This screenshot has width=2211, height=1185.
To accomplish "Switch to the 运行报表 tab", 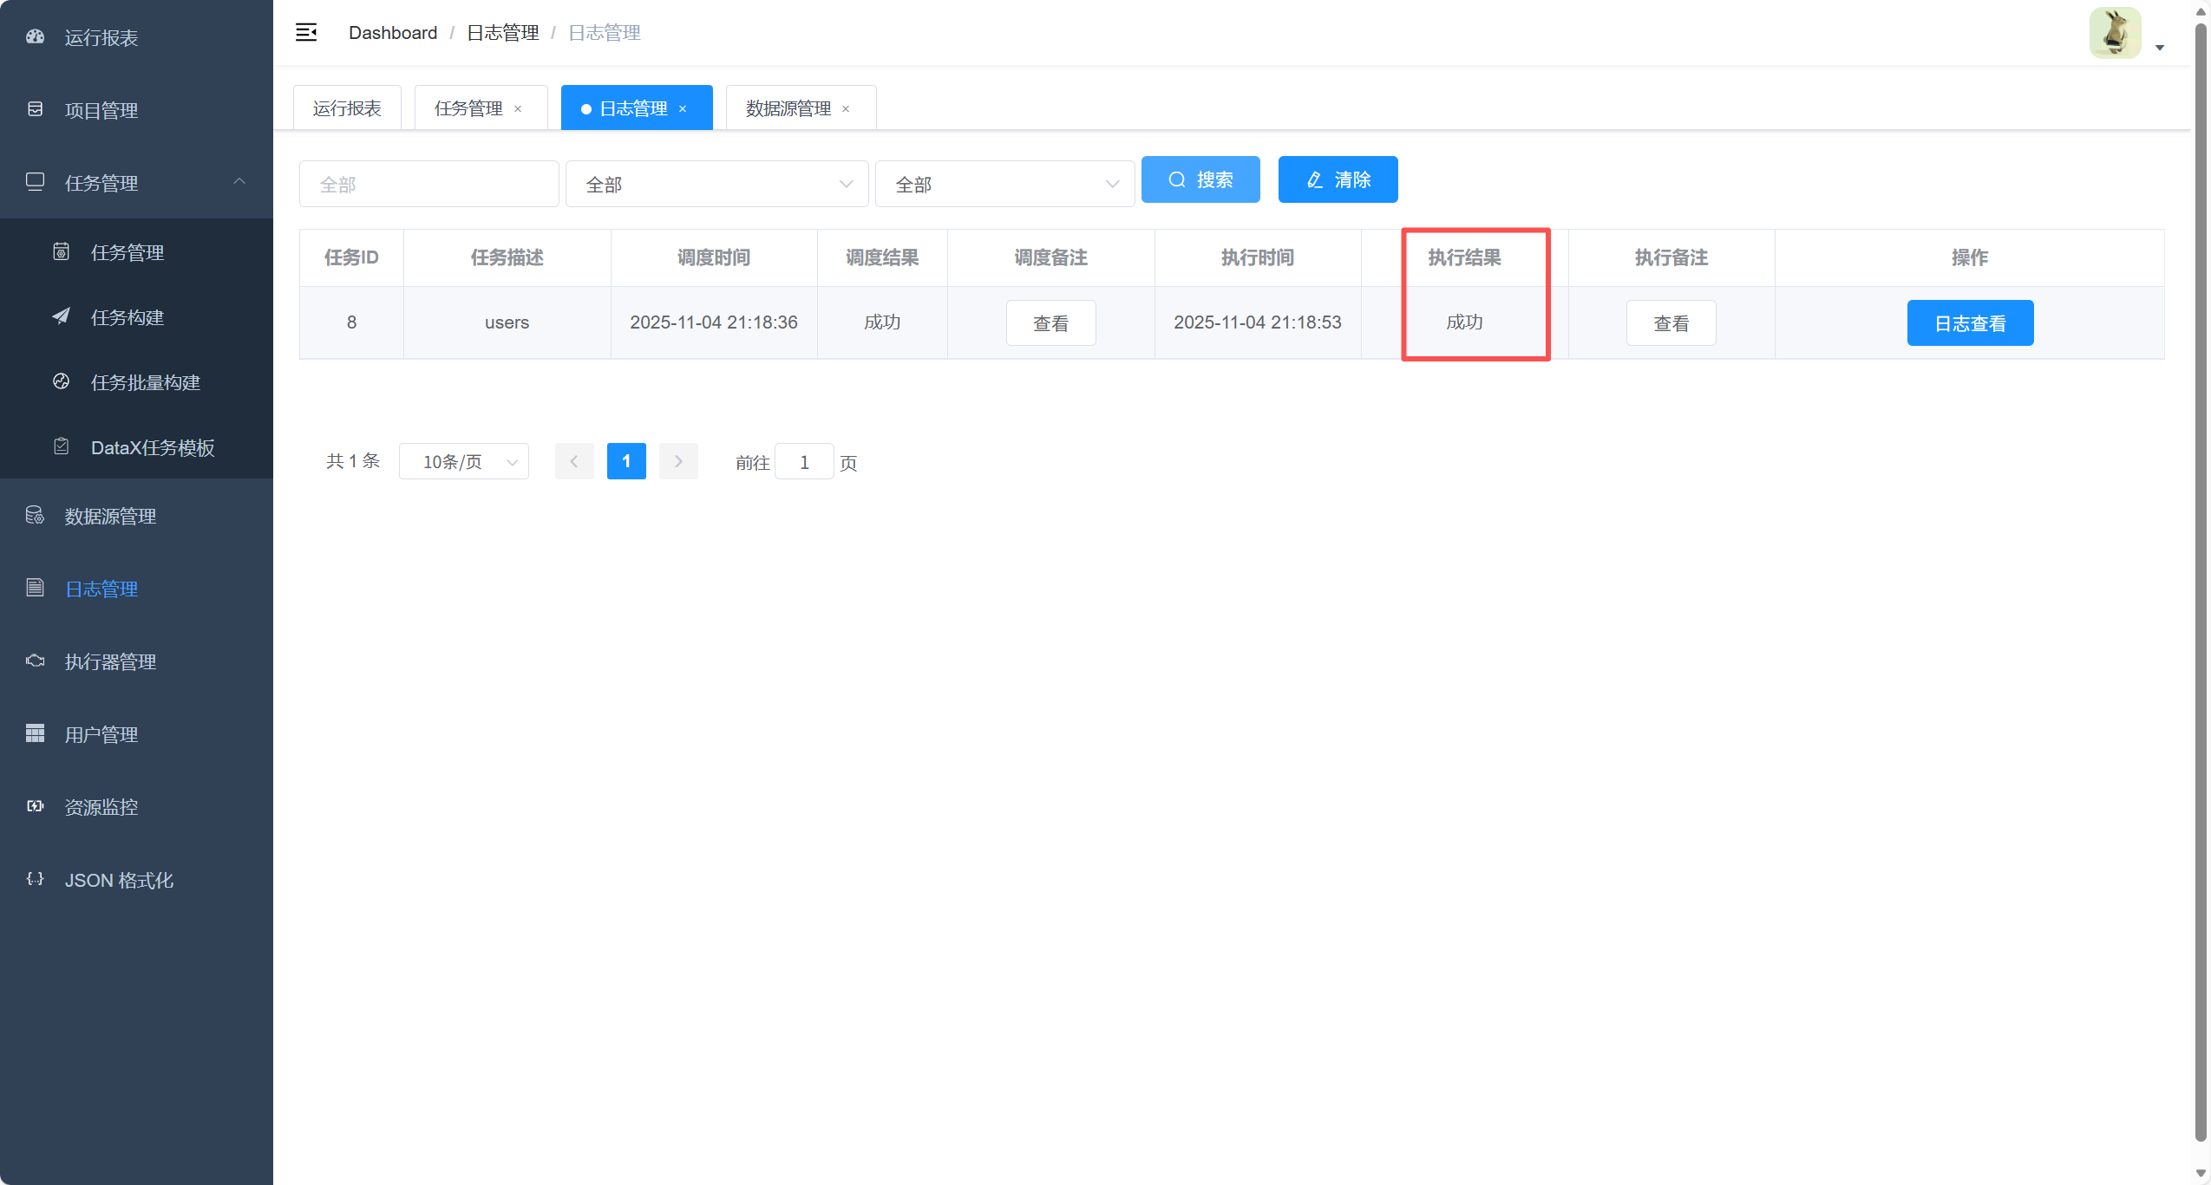I will (x=347, y=108).
